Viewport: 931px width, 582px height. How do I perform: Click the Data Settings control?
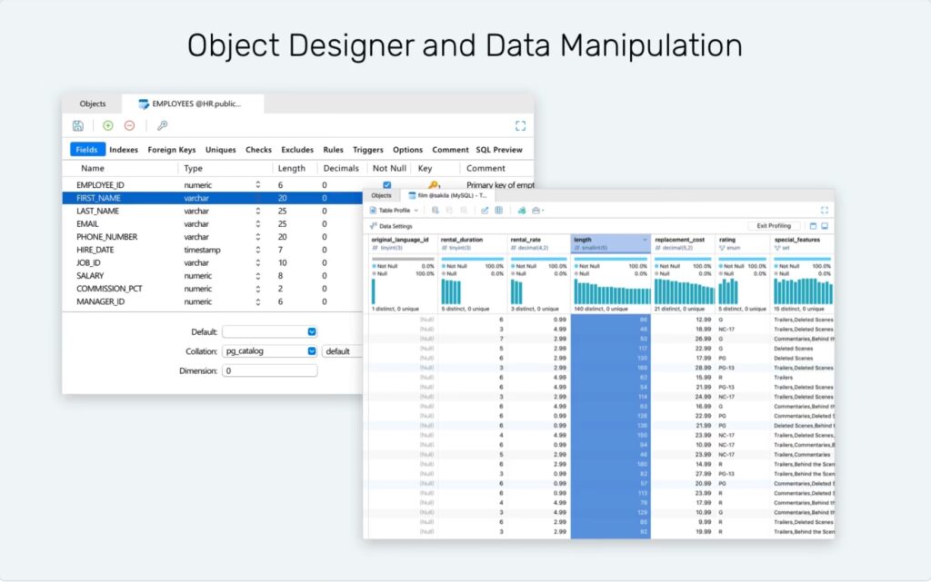(394, 225)
